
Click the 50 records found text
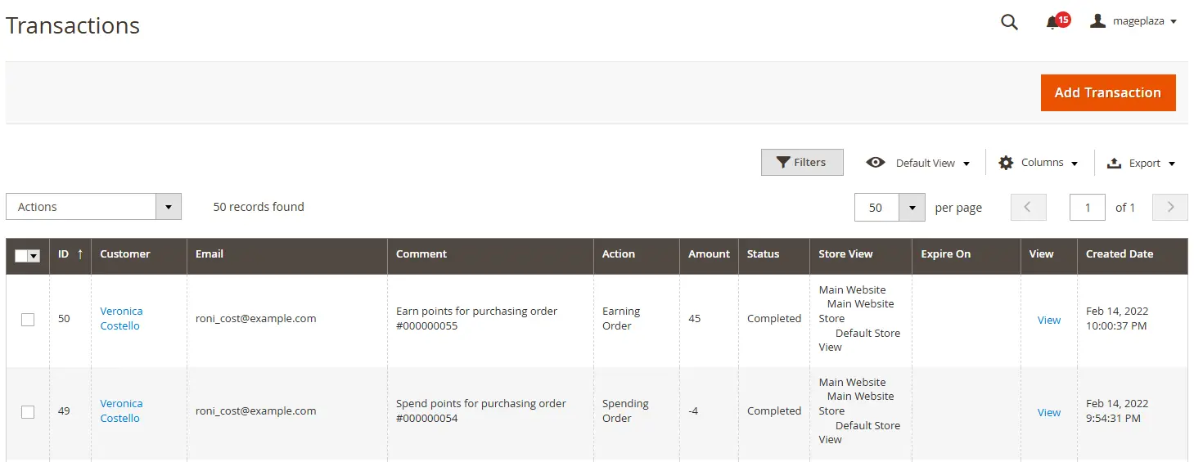tap(259, 207)
